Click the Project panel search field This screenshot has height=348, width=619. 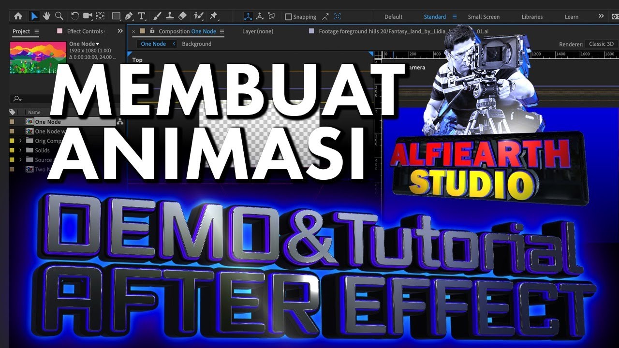65,99
